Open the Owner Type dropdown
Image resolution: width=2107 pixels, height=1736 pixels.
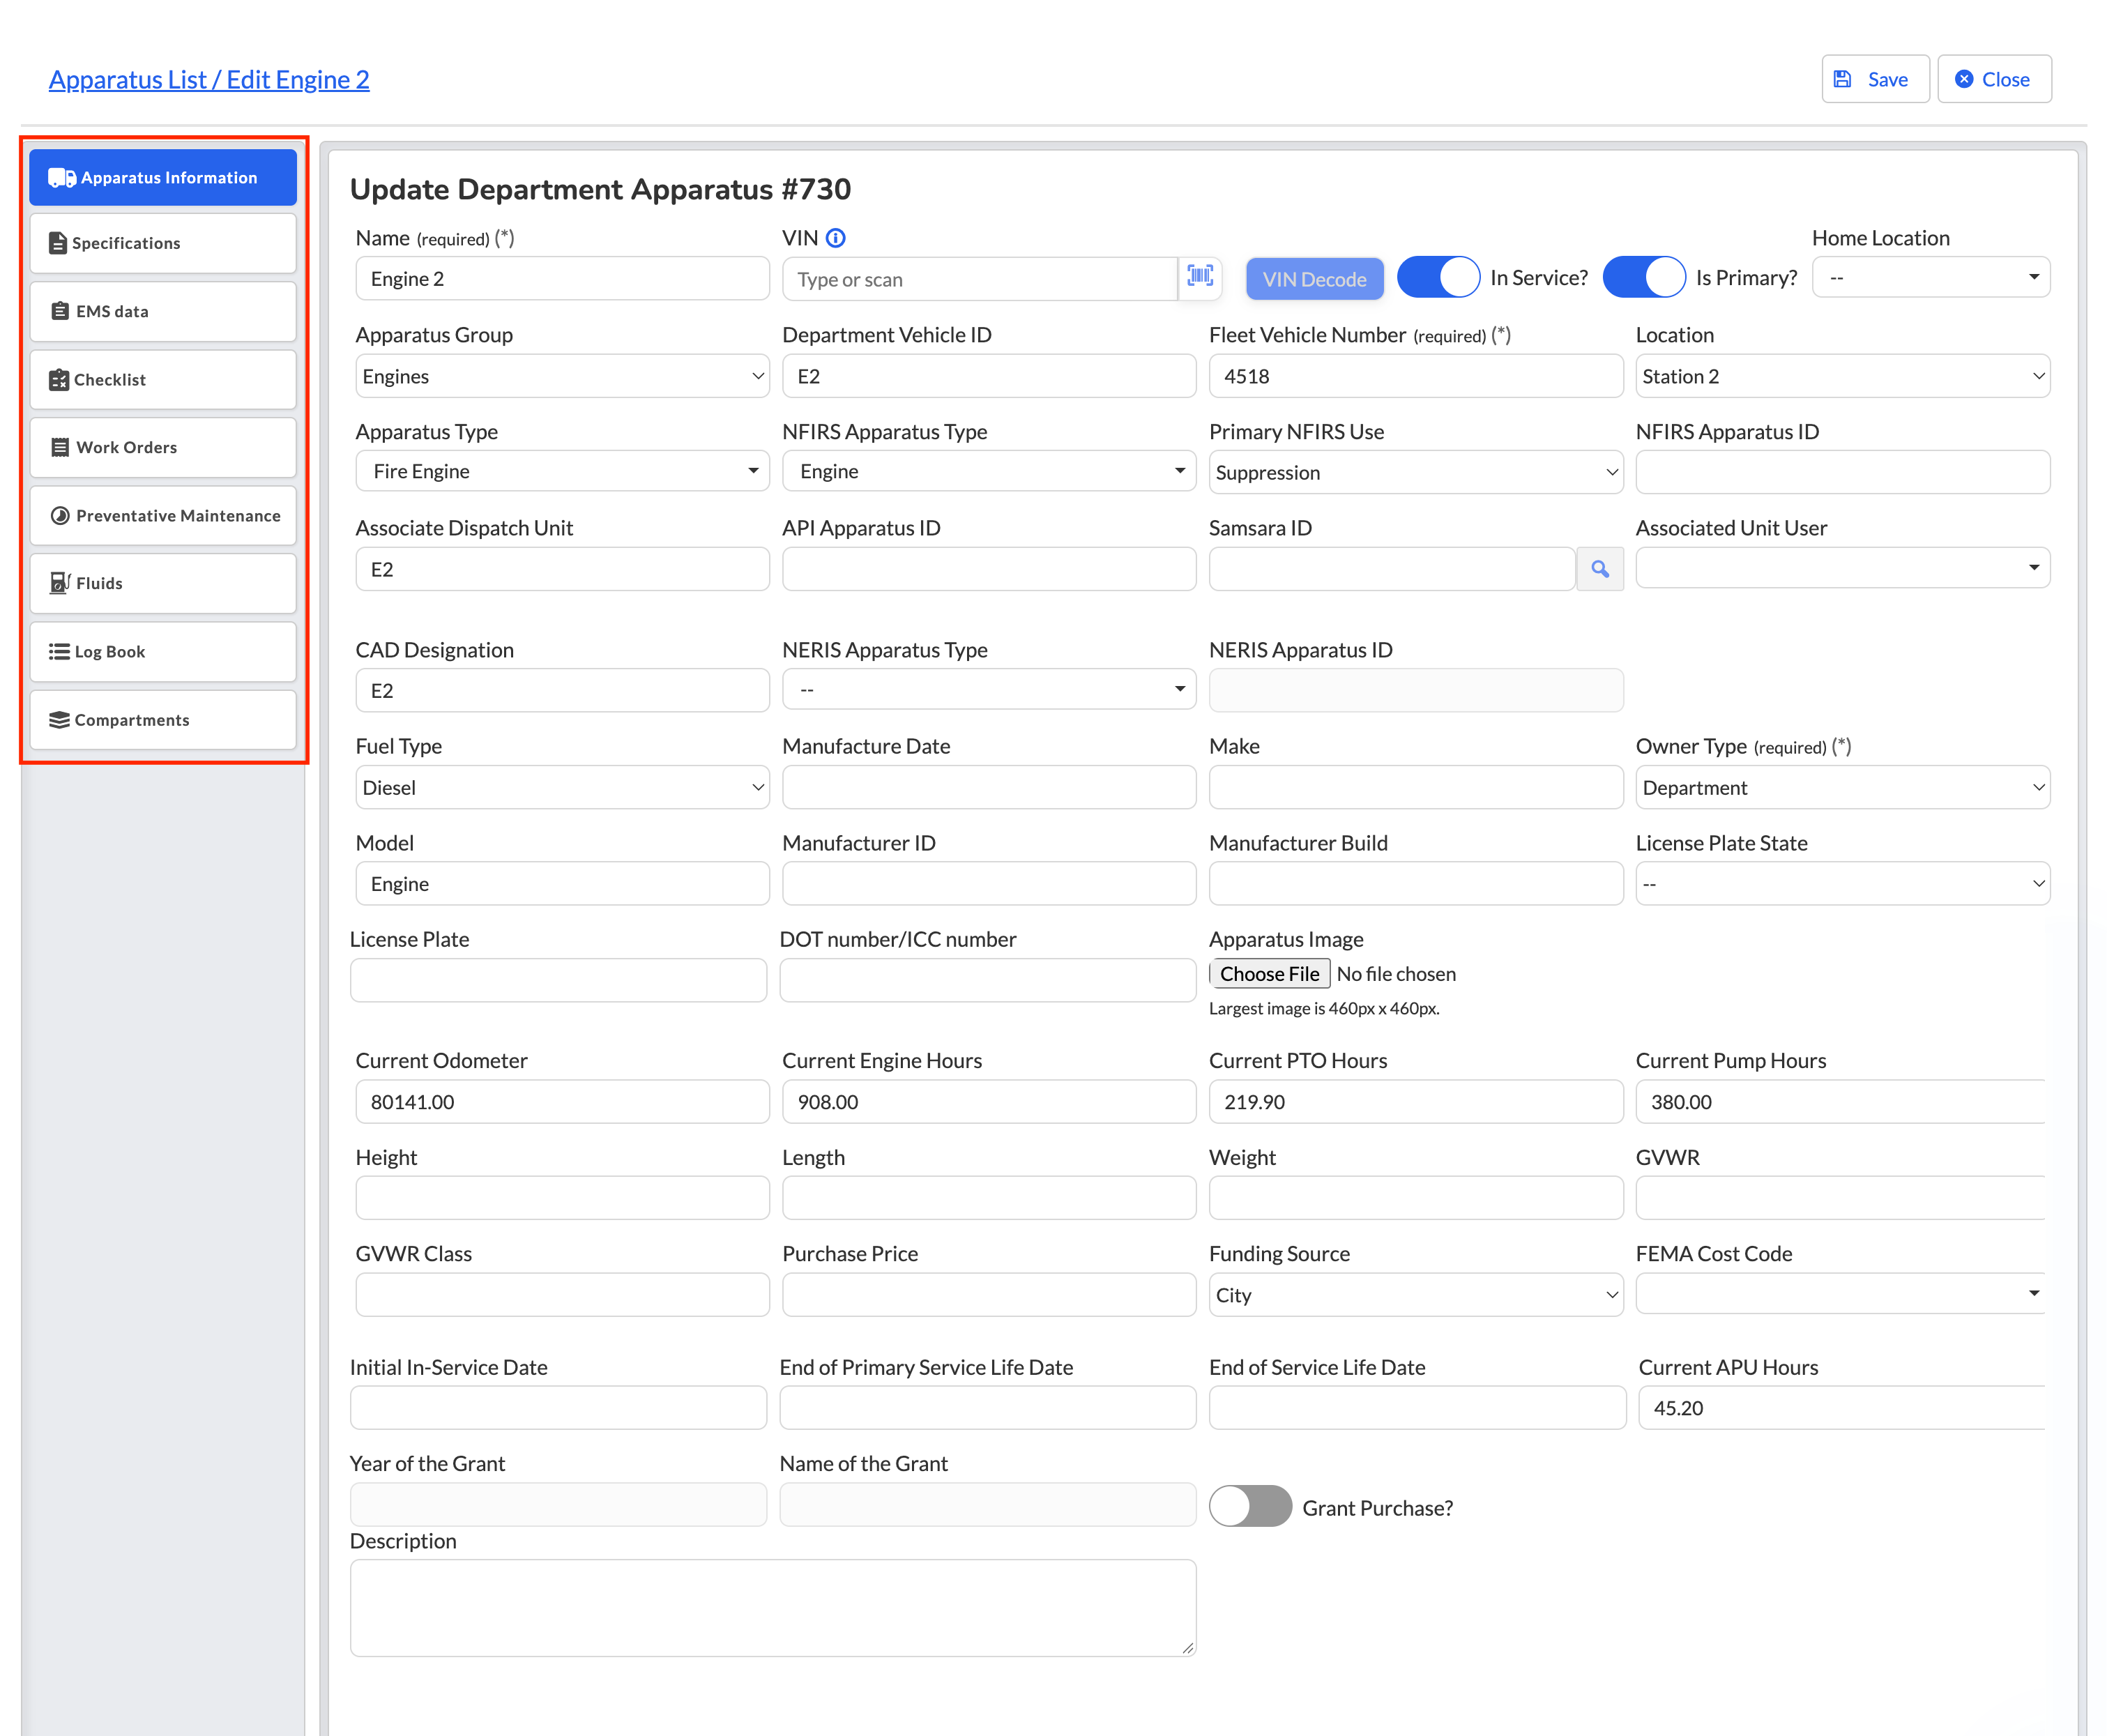(1842, 787)
